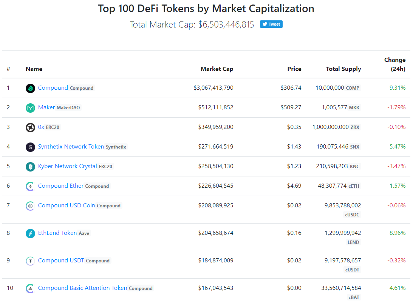Click the Compound token logo icon
Screen dimensions: 413x308
click(x=30, y=88)
